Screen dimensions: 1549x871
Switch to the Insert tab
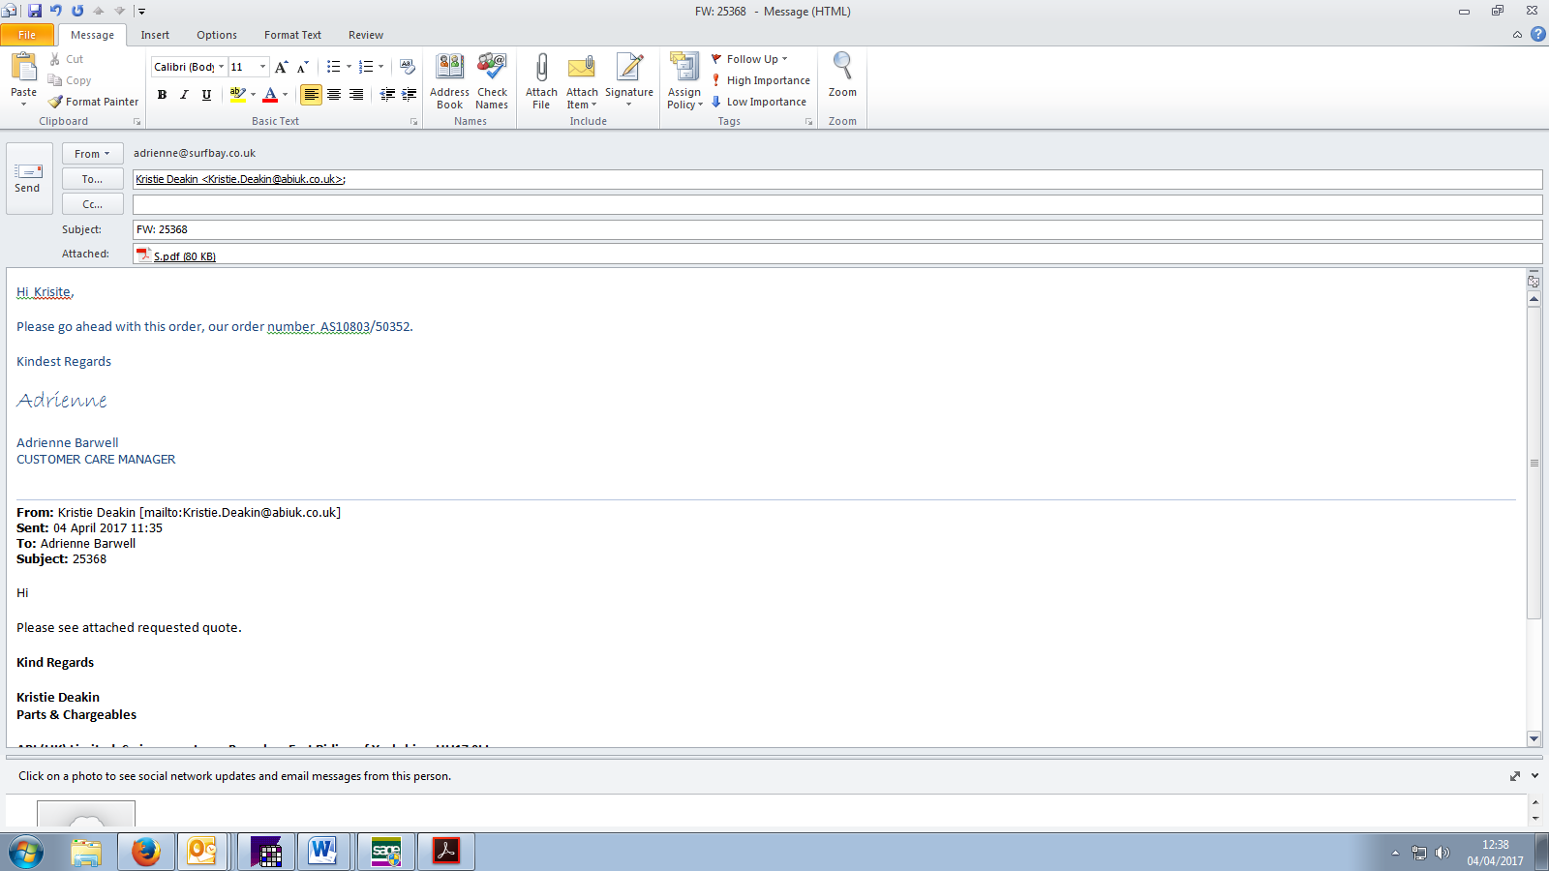point(155,35)
